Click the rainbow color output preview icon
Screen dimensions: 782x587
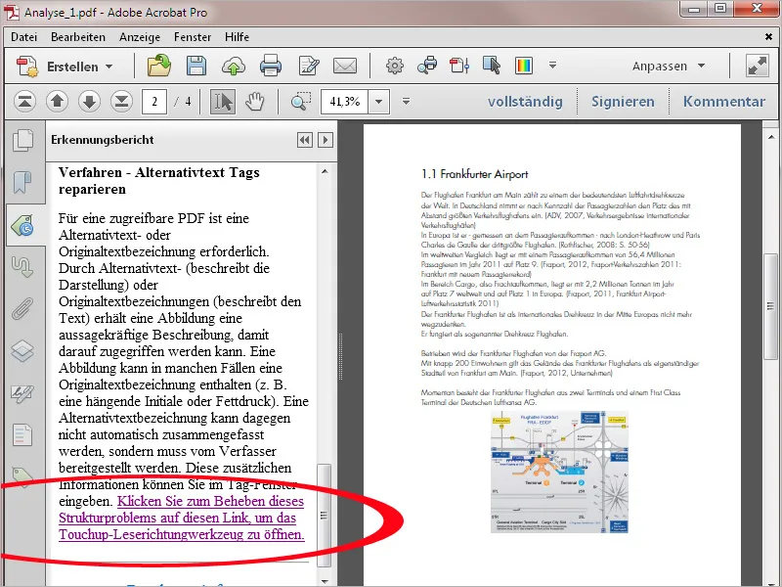524,66
